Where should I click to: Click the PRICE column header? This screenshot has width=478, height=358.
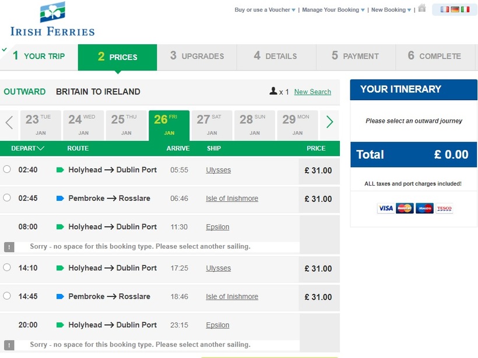(316, 148)
